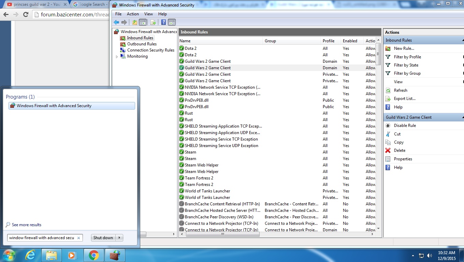The width and height of the screenshot is (464, 262).
Task: Open the View submenu in Actions pane
Action: click(x=398, y=82)
